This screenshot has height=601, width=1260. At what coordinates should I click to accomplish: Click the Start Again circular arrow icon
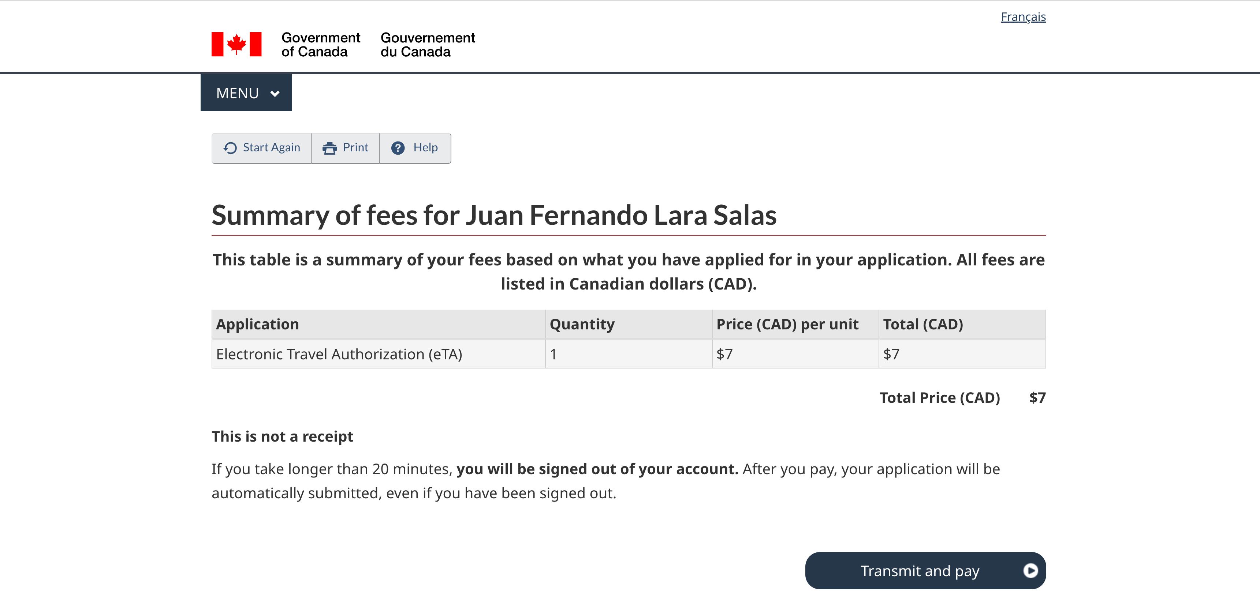pos(230,148)
